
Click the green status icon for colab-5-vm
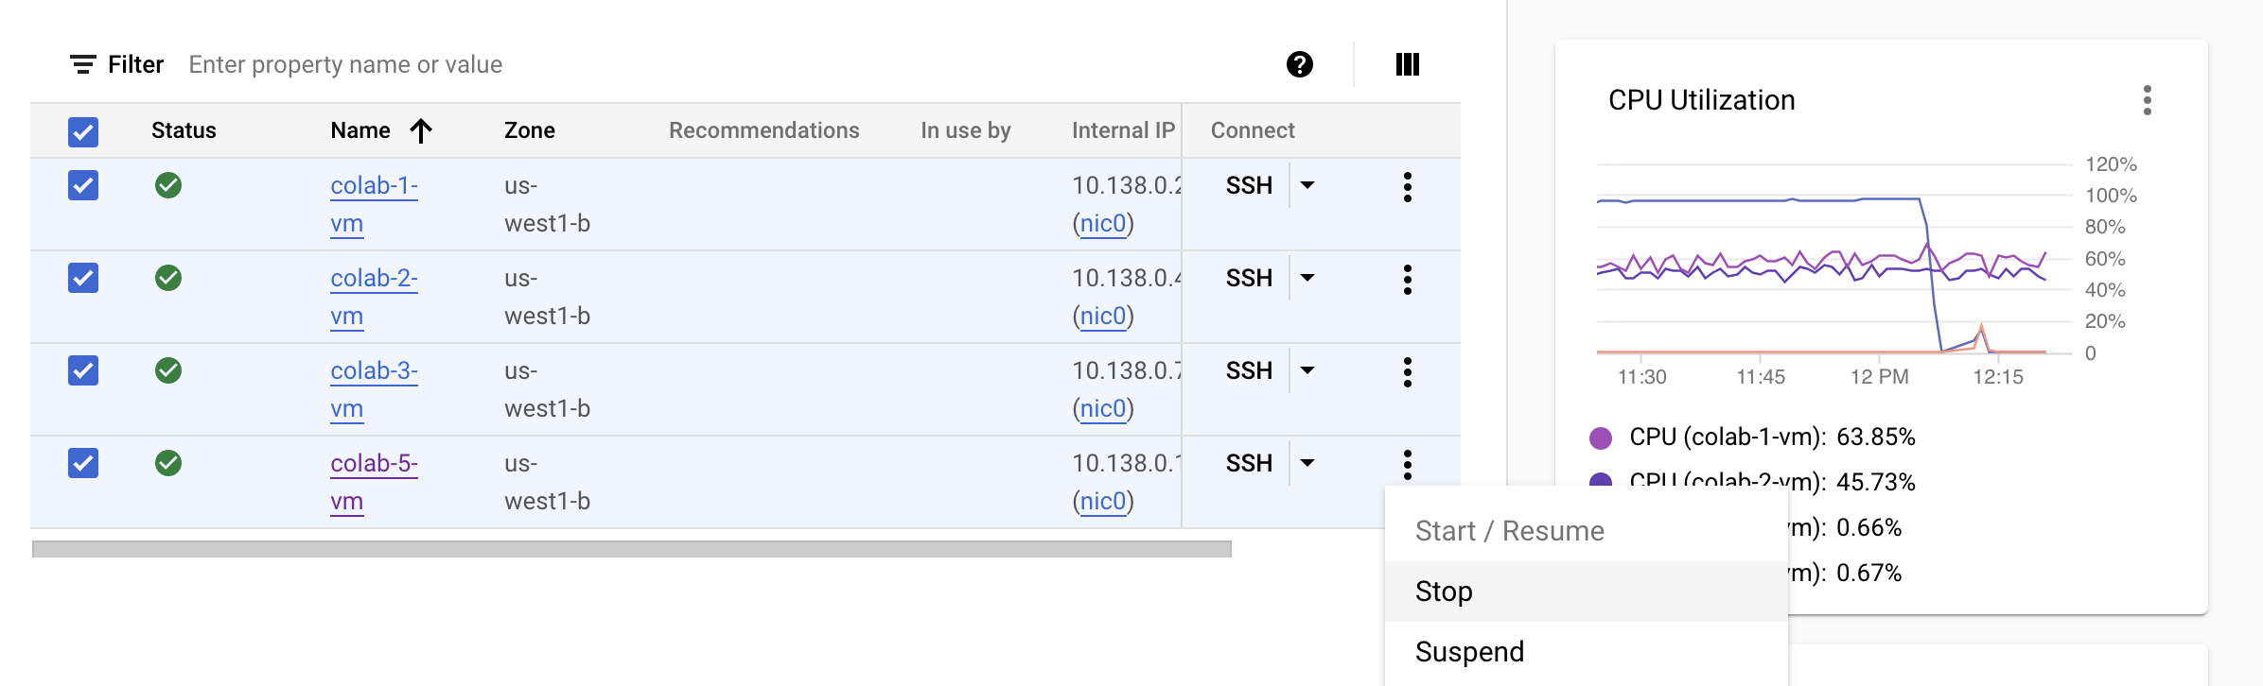click(x=169, y=463)
